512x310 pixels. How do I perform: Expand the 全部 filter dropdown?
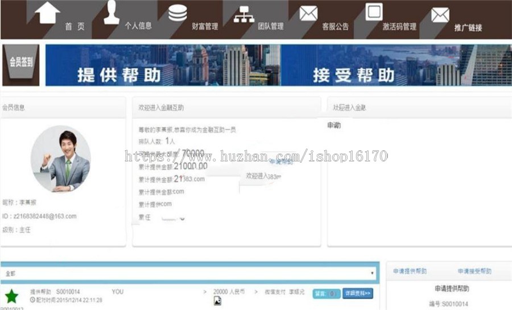pos(189,273)
